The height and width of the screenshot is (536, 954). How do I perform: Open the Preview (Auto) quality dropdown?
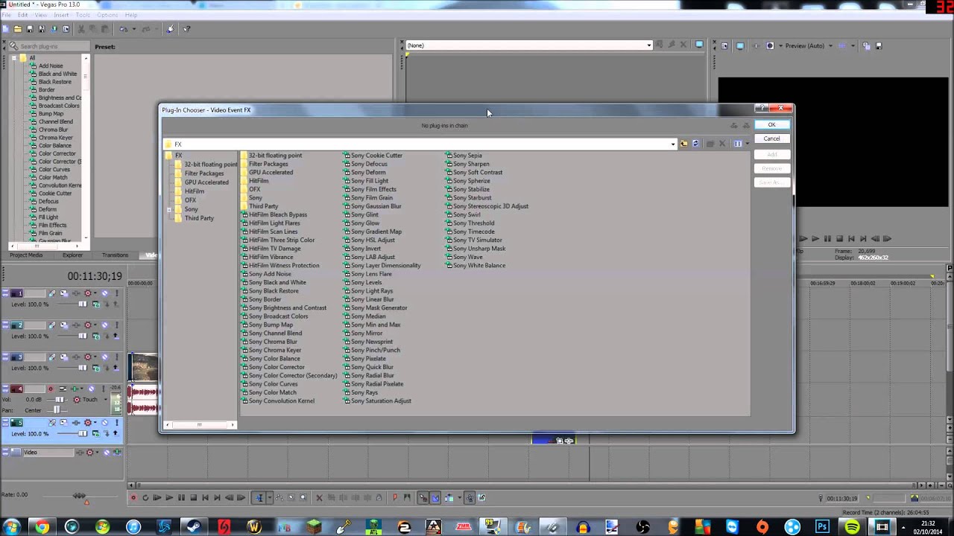(830, 46)
